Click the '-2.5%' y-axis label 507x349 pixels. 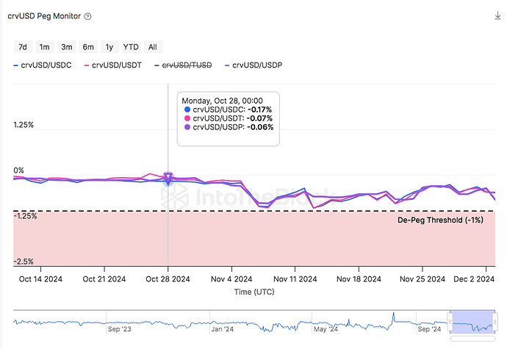pos(24,262)
